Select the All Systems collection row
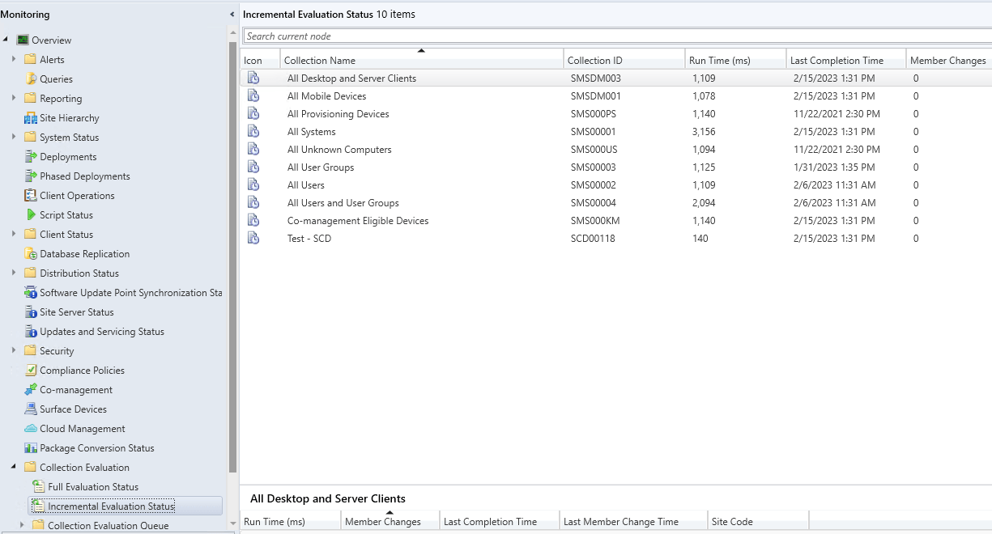Screen dimensions: 992x534 pos(615,132)
